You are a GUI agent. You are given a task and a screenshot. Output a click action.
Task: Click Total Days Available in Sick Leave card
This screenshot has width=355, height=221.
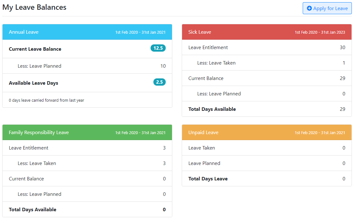tap(212, 109)
